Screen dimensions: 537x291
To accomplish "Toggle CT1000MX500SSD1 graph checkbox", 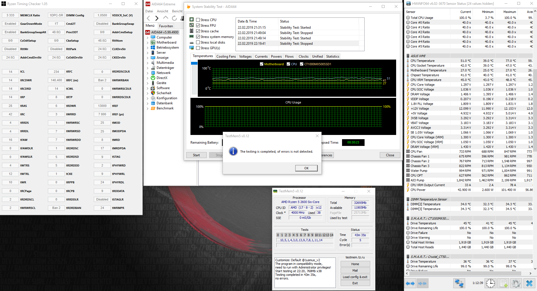I will pyautogui.click(x=301, y=64).
